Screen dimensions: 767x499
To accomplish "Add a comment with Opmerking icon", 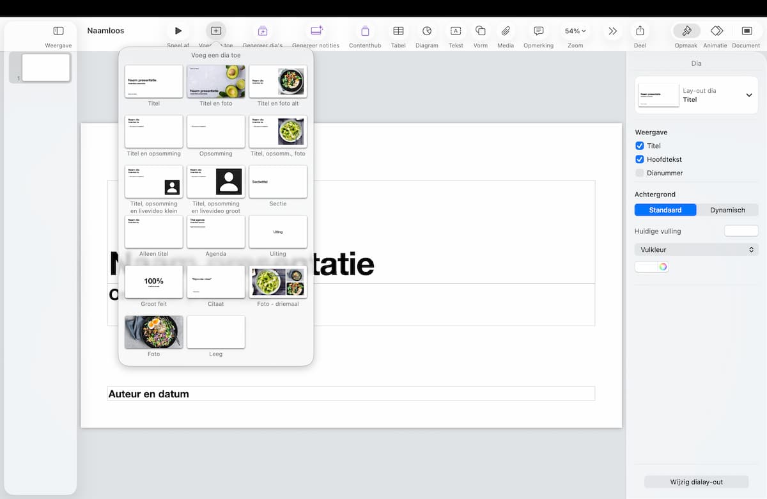I will (539, 31).
